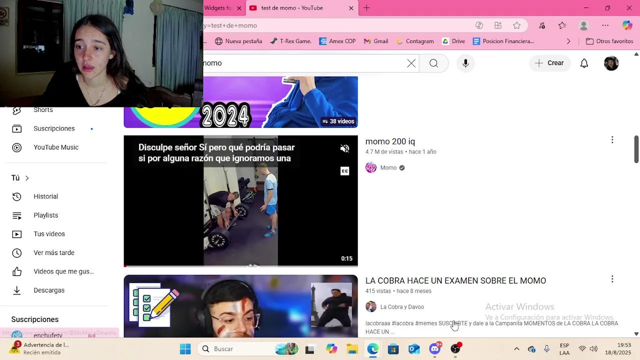The image size is (640, 360).
Task: Open the favorites list toolbar icon
Action: (562, 25)
